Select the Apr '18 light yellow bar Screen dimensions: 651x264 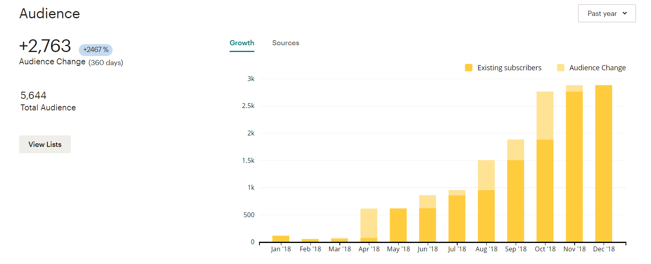point(368,222)
